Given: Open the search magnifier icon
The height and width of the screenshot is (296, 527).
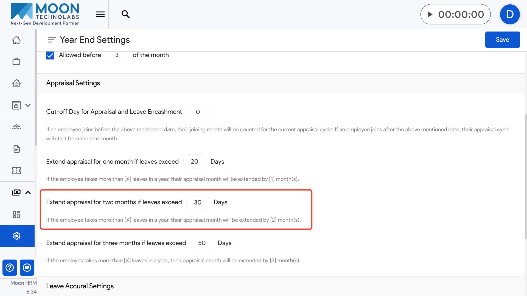Looking at the screenshot, I should click(125, 14).
